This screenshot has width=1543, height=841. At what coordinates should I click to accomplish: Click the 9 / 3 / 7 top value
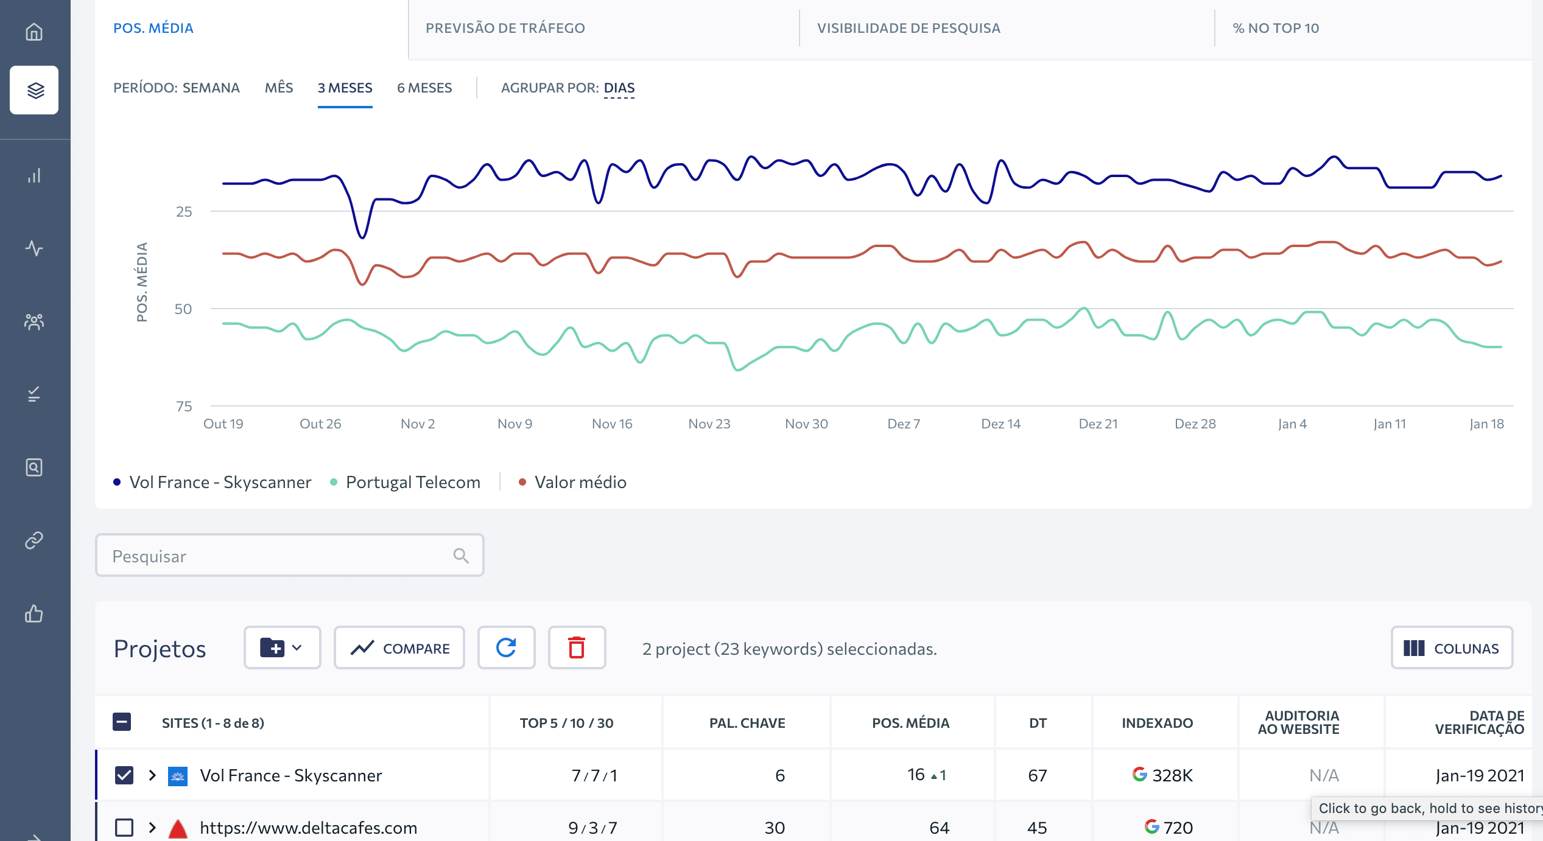click(592, 828)
